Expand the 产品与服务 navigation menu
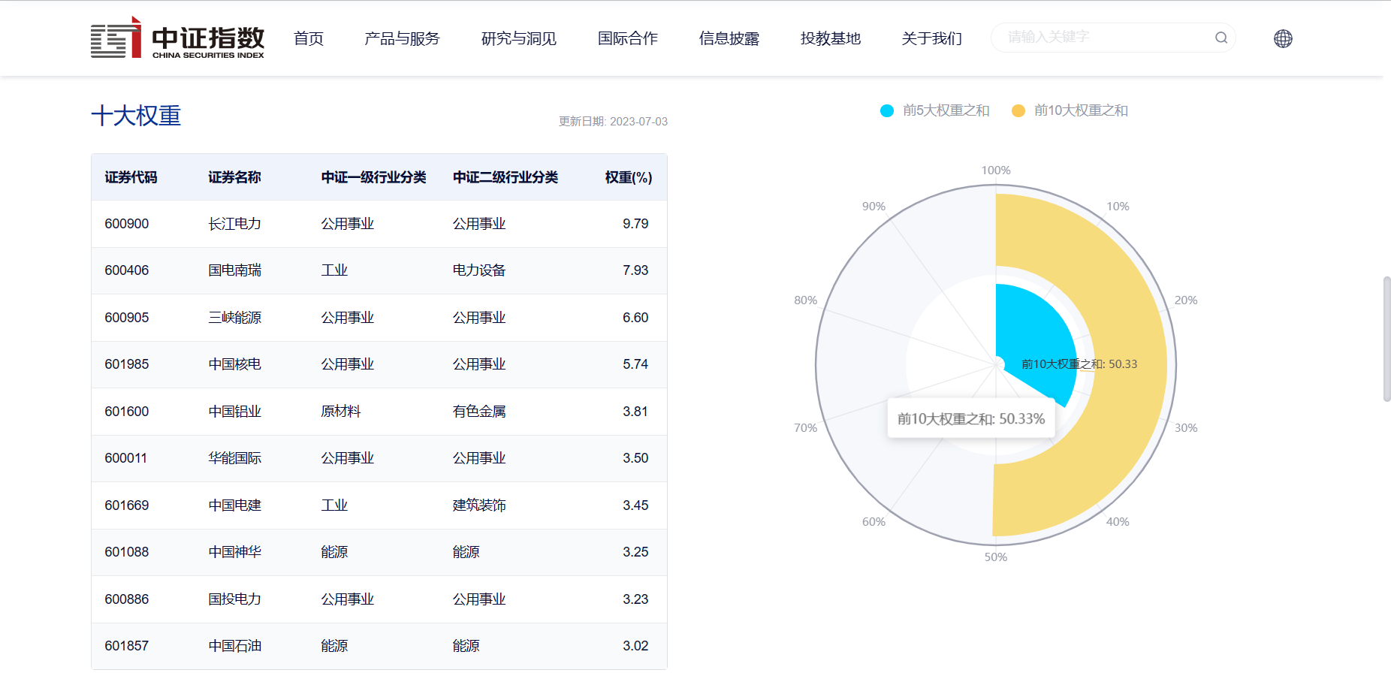This screenshot has height=700, width=1391. pyautogui.click(x=402, y=38)
